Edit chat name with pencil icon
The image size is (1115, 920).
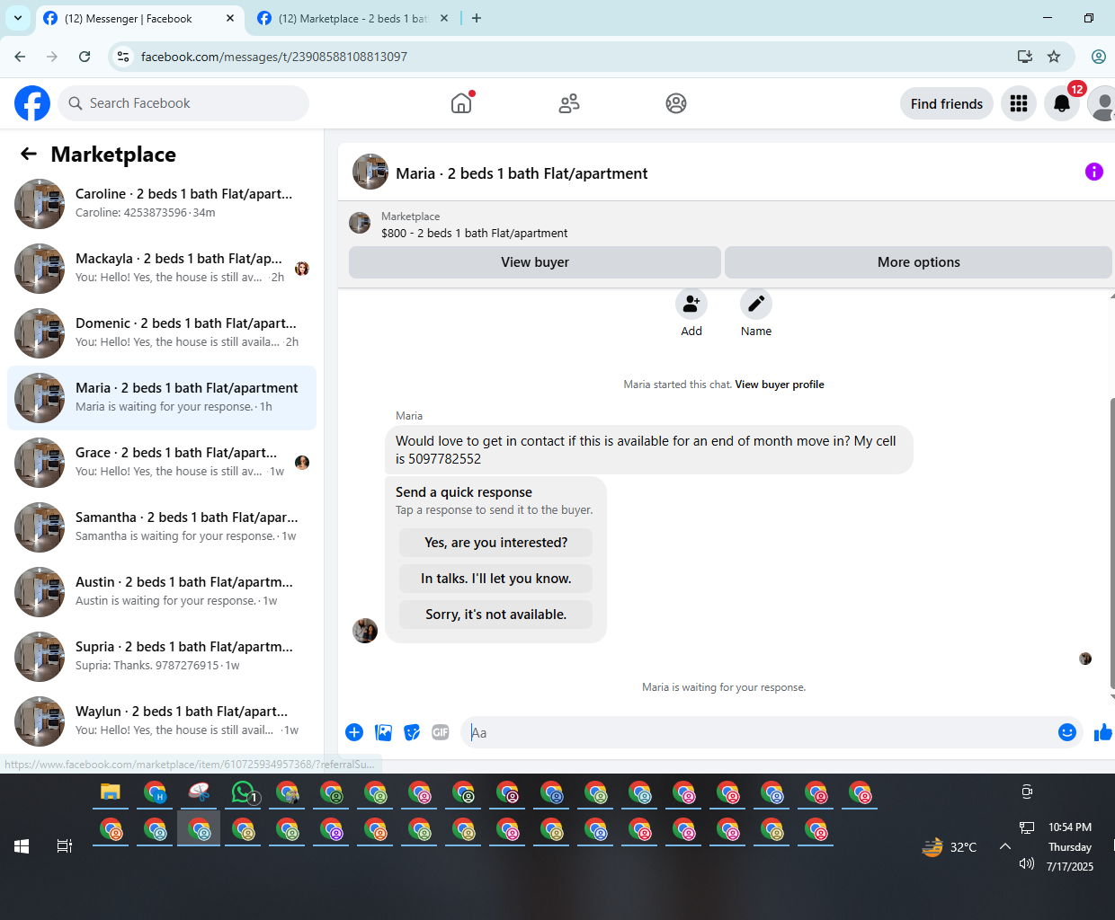tap(756, 304)
